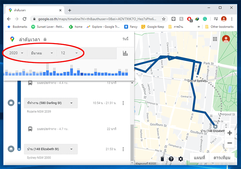This screenshot has height=169, width=241.
Task: Zoom out on the map
Action: pyautogui.click(x=230, y=143)
